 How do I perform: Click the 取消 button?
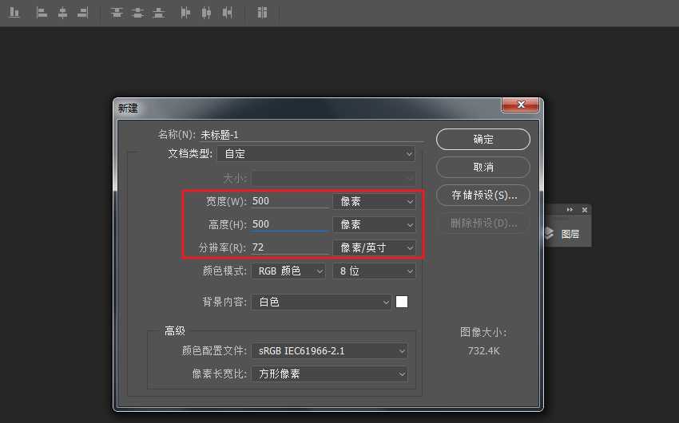click(482, 167)
